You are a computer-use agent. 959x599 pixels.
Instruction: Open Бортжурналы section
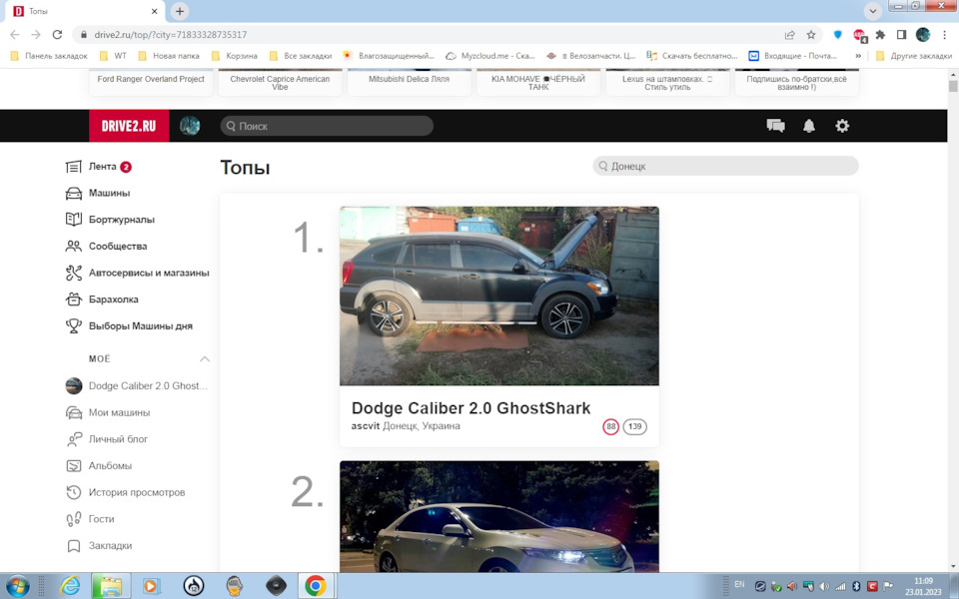[x=122, y=220]
